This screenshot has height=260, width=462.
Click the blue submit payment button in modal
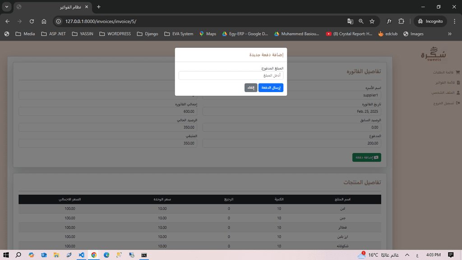[271, 88]
